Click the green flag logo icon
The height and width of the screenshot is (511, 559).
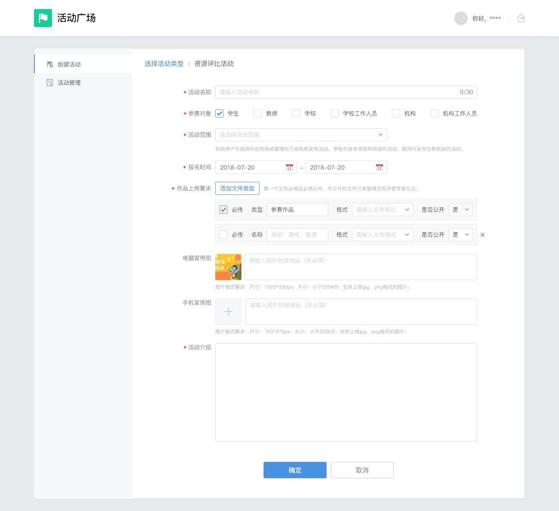coord(43,18)
